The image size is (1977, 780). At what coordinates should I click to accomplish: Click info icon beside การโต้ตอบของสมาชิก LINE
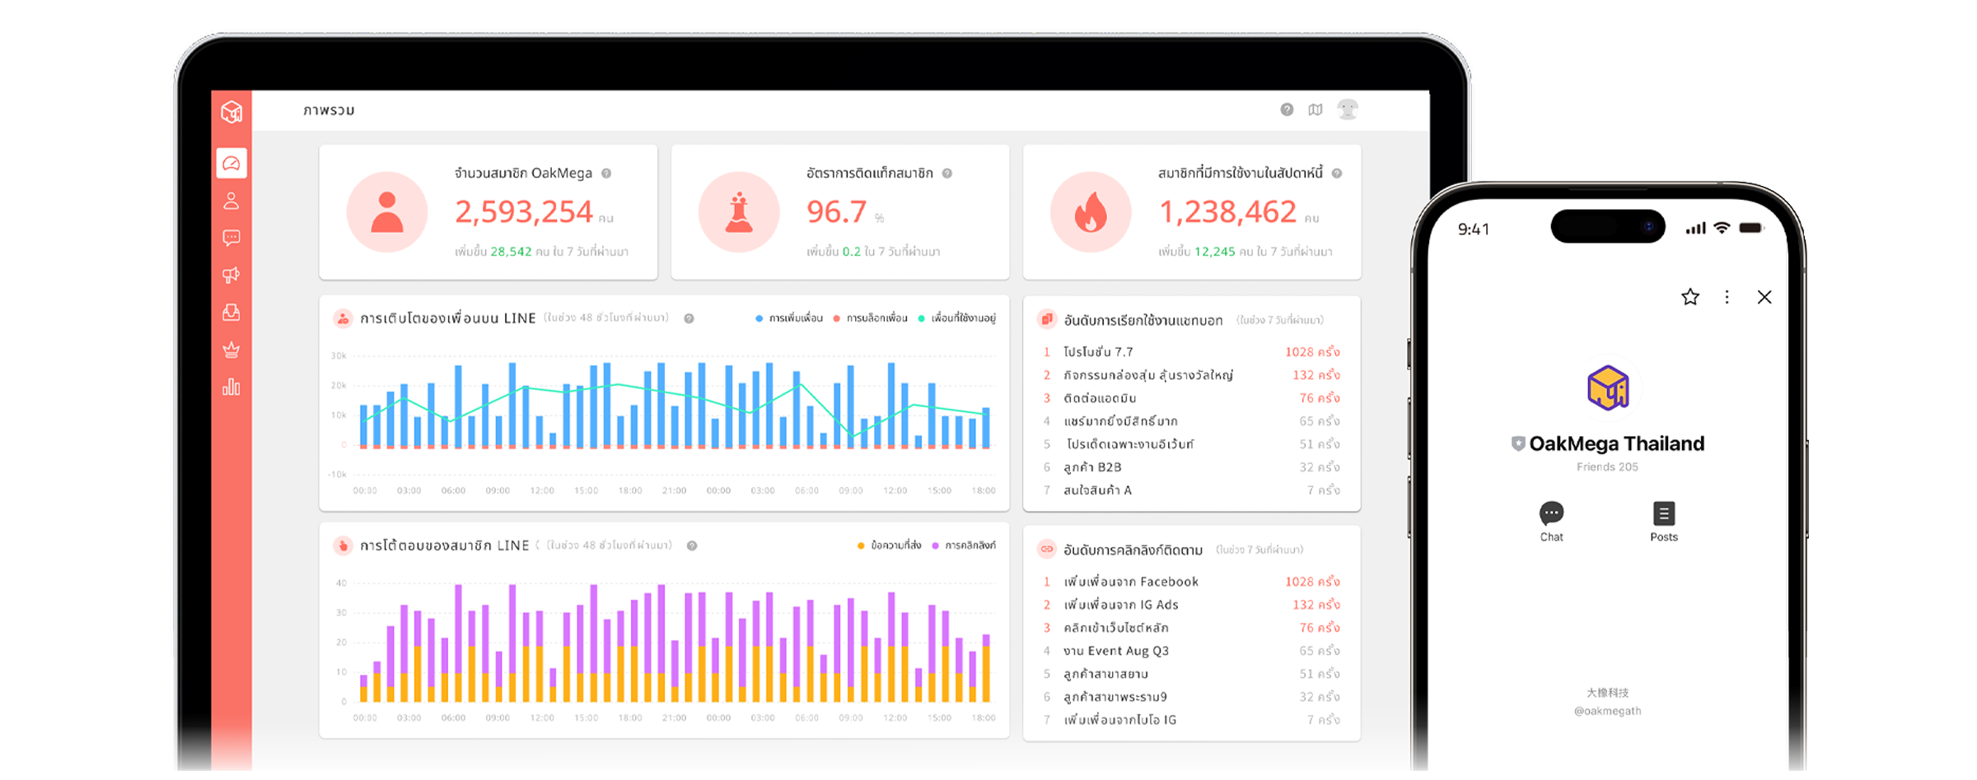click(692, 546)
